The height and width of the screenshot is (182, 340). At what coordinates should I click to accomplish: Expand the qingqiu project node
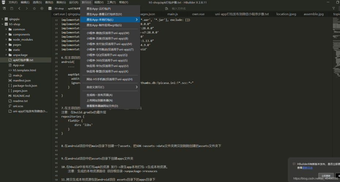tap(3, 19)
